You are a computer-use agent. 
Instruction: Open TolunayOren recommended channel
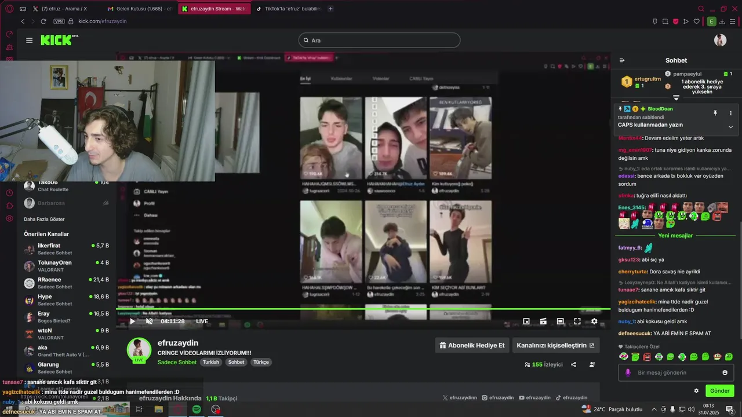pyautogui.click(x=66, y=266)
